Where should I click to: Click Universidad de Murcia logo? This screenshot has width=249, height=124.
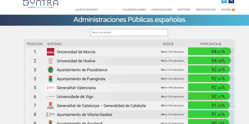[x=50, y=52]
